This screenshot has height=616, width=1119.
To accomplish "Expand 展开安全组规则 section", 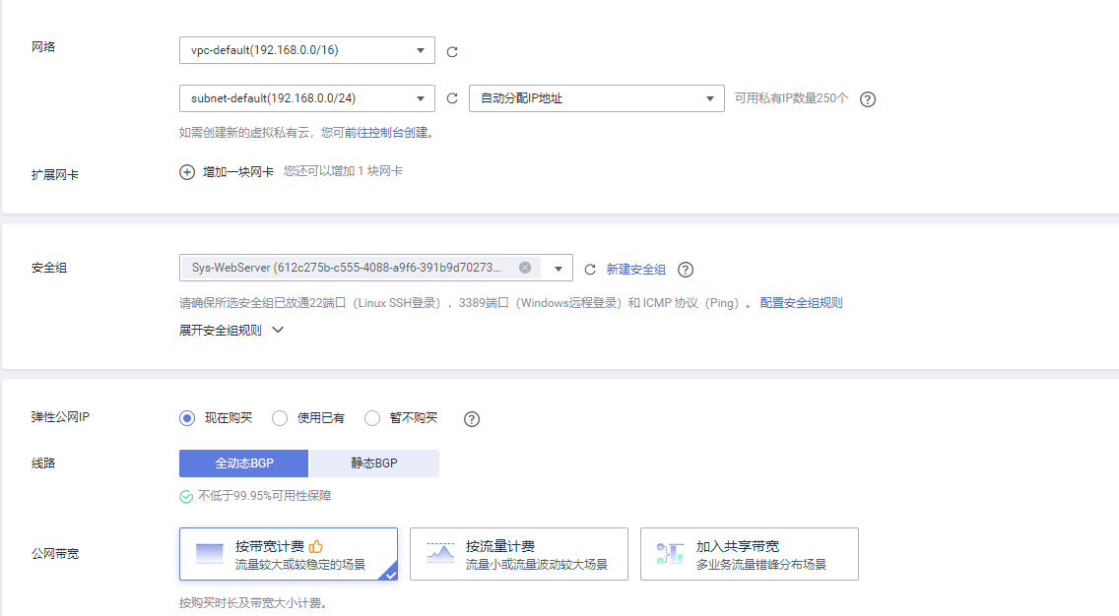I will 231,330.
